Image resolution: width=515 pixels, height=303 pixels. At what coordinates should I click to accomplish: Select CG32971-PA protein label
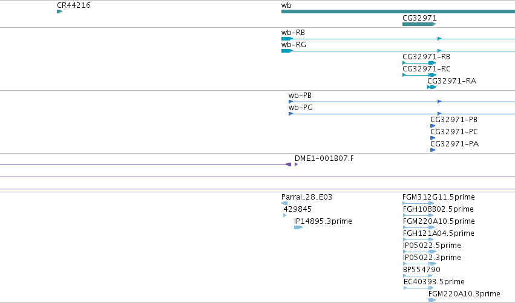(x=454, y=144)
